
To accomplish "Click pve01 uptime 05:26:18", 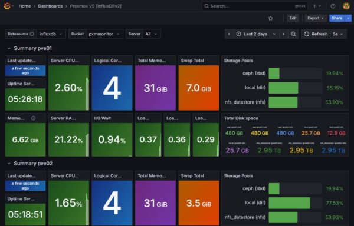I will click(25, 99).
